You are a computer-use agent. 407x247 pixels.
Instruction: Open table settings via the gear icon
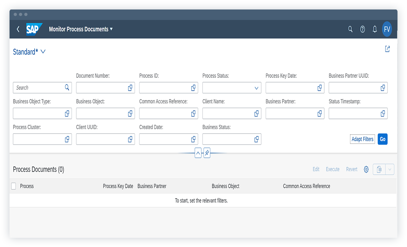click(x=366, y=169)
